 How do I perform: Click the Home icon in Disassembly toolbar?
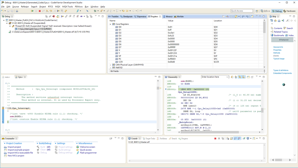tap(236, 77)
